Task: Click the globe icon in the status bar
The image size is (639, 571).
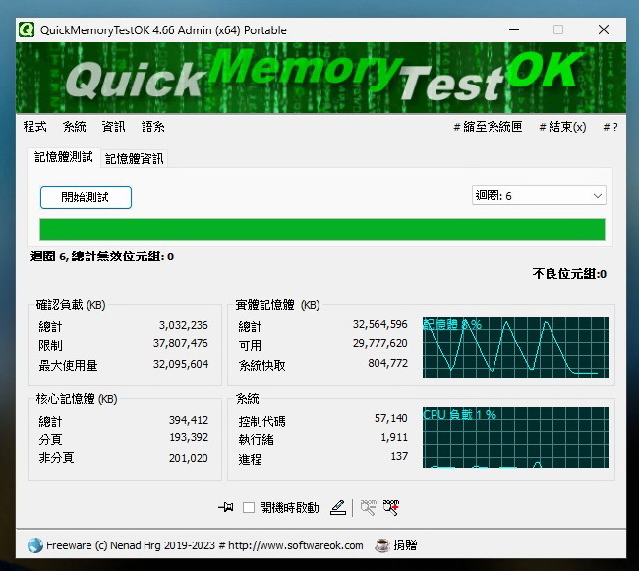Action: pos(35,545)
